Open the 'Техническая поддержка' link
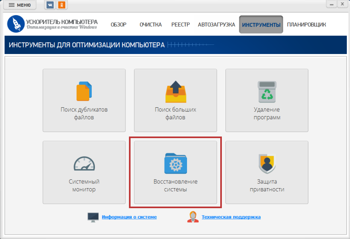The image size is (350, 239). coord(231,217)
